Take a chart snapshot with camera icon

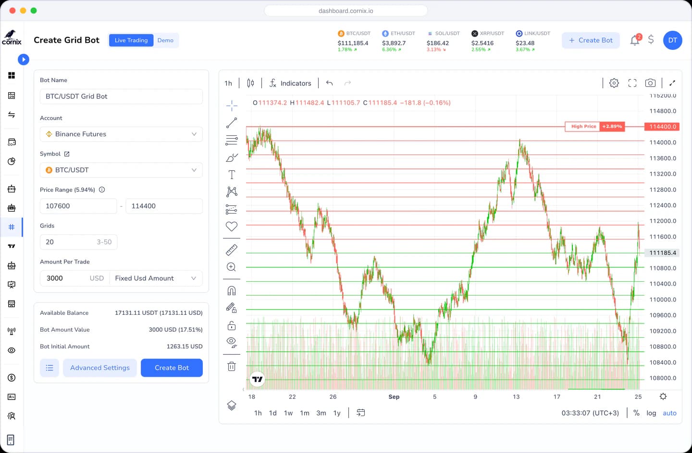(x=650, y=83)
